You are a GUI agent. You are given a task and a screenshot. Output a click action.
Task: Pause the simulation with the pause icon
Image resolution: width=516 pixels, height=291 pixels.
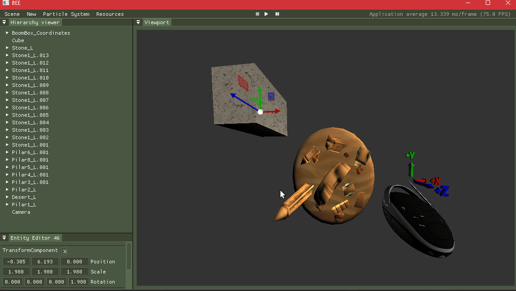click(x=277, y=14)
